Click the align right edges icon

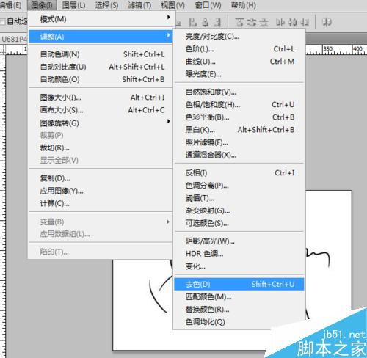click(x=217, y=23)
